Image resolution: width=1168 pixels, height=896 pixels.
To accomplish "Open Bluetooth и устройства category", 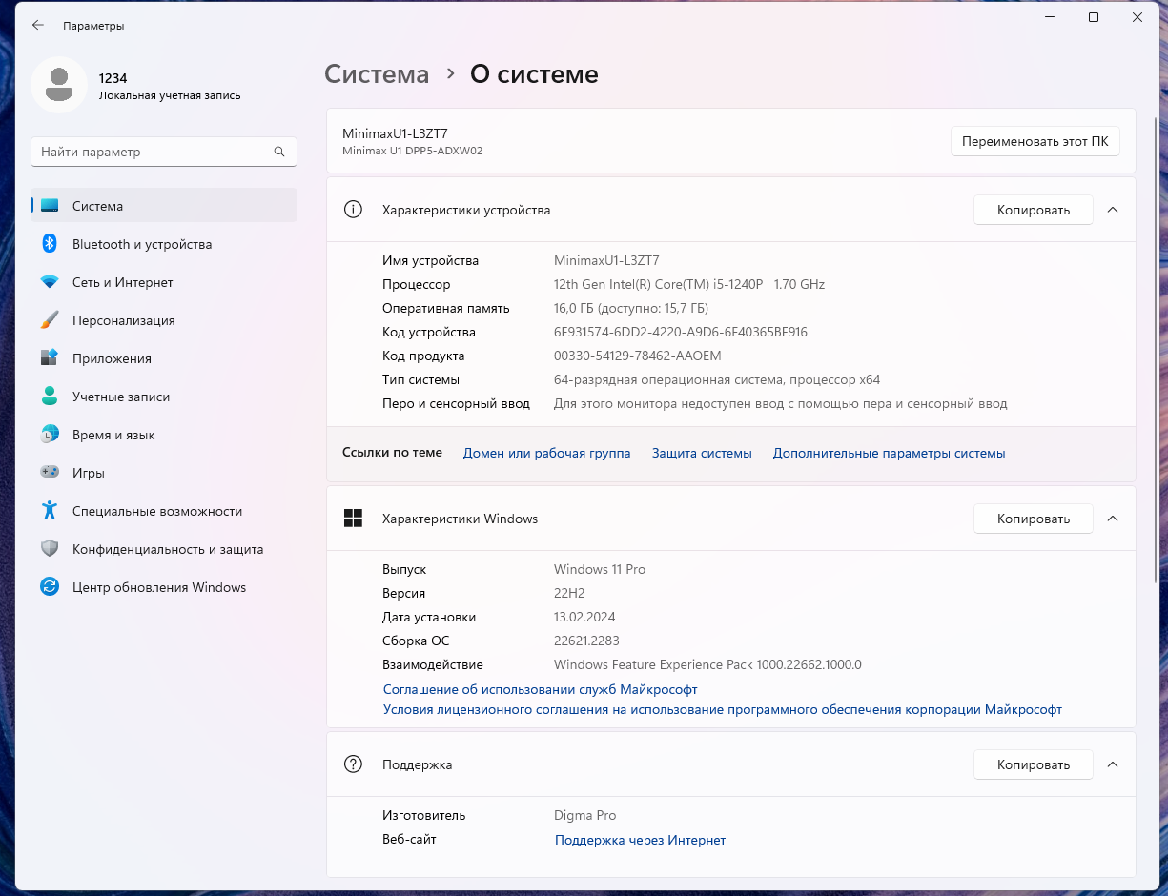I will coord(164,244).
